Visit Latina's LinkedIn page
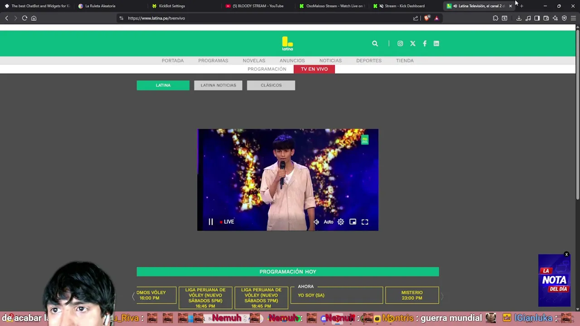The height and width of the screenshot is (326, 580). (436, 43)
